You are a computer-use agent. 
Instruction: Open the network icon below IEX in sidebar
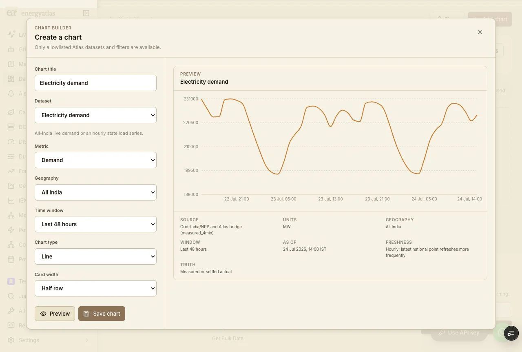pos(11,215)
